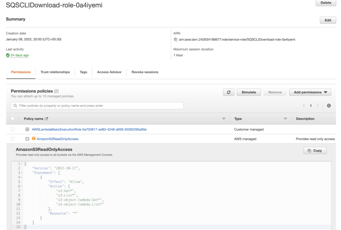Switch to the Trust relationships tab
This screenshot has height=230, width=341.
(x=55, y=72)
